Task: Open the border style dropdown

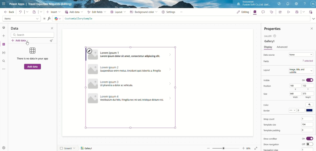Action: [293, 110]
